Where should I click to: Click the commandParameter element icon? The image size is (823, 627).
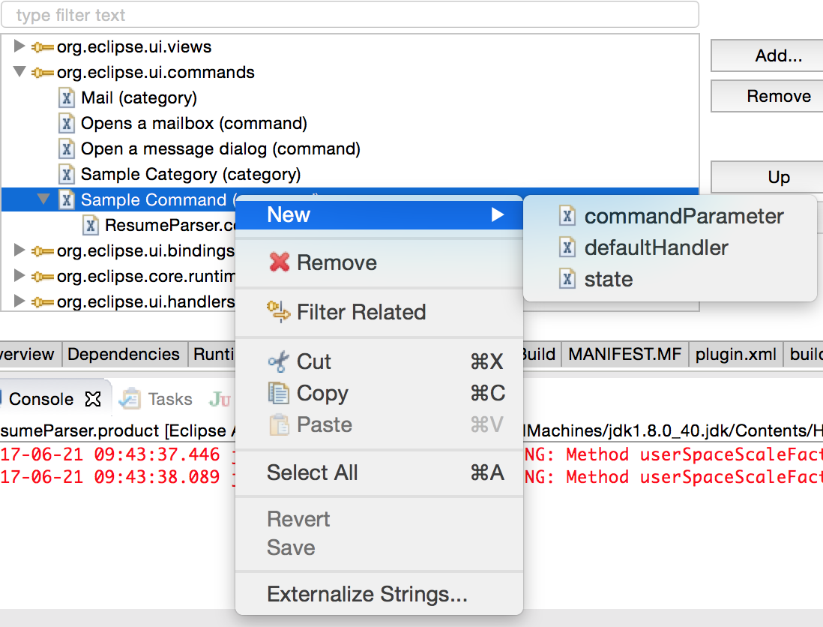(567, 217)
